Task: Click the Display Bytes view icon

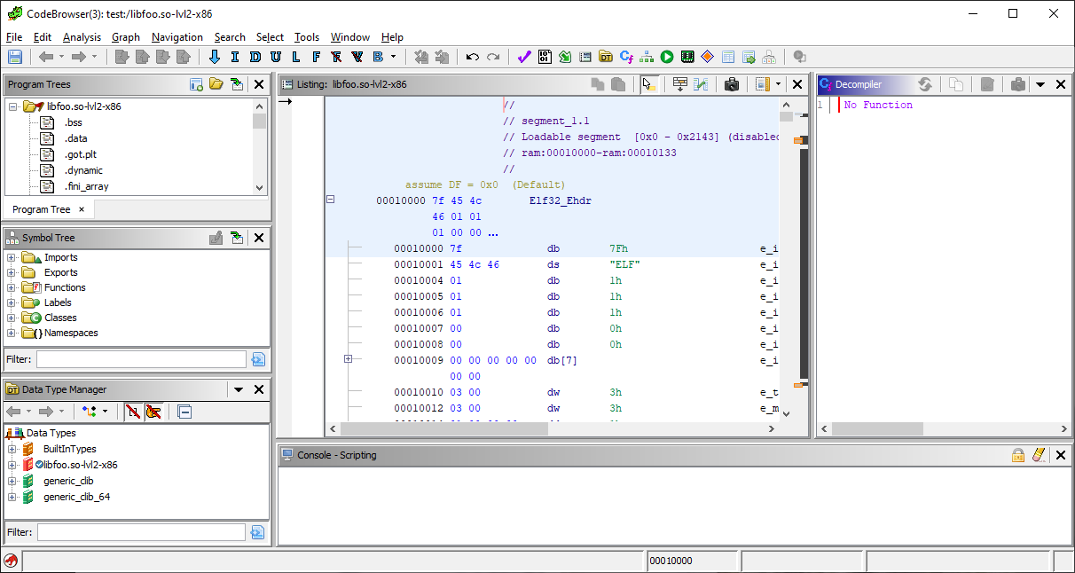Action: click(545, 57)
